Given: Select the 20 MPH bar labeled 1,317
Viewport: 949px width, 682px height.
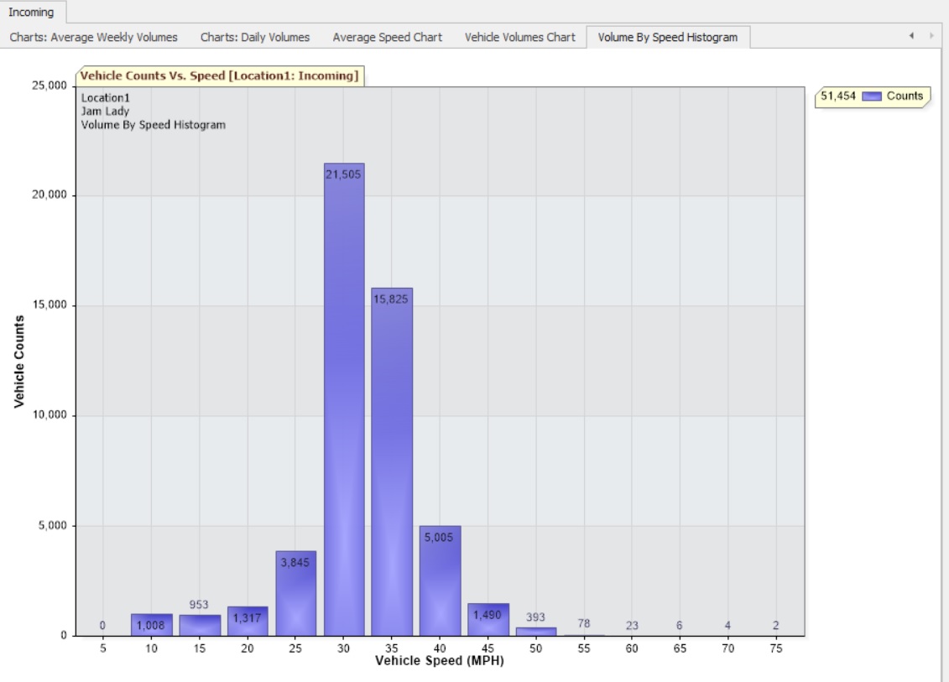Looking at the screenshot, I should (x=248, y=621).
